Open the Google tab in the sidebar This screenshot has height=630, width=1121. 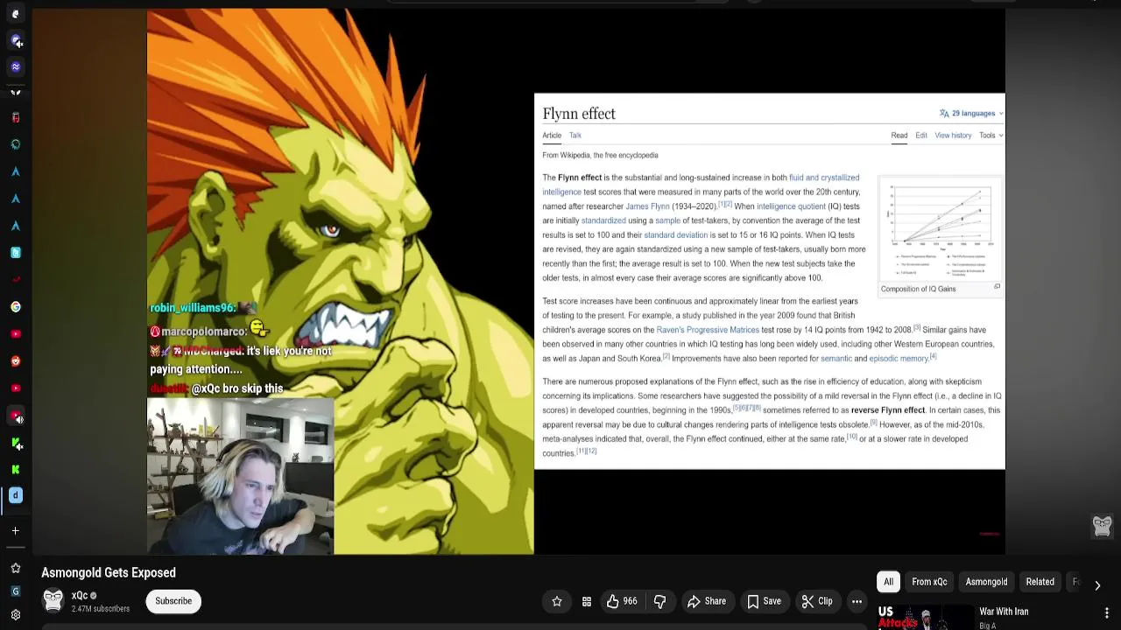(15, 307)
